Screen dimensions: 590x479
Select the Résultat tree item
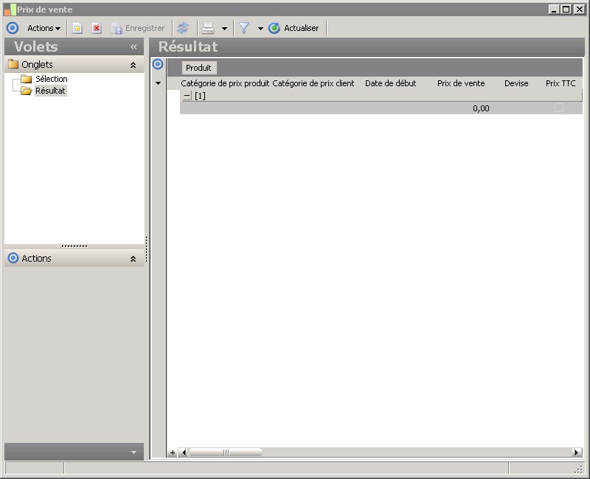[x=50, y=91]
